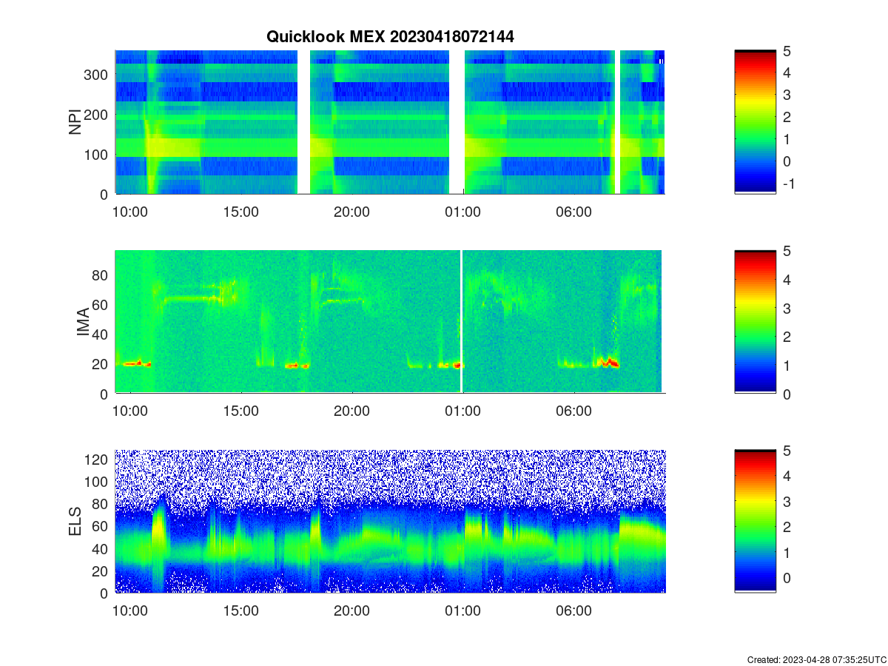Click the ELS spectrogram plot

(390, 522)
